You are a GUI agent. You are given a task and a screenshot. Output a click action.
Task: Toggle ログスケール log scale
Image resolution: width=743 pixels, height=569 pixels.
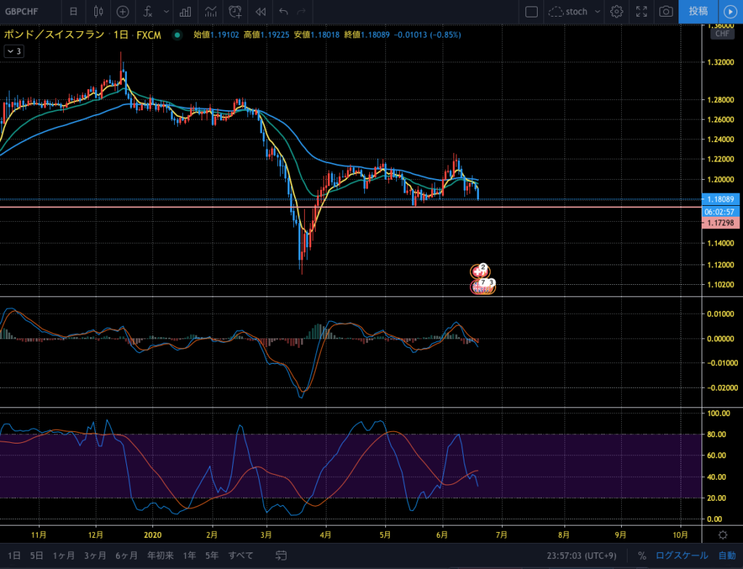point(681,555)
